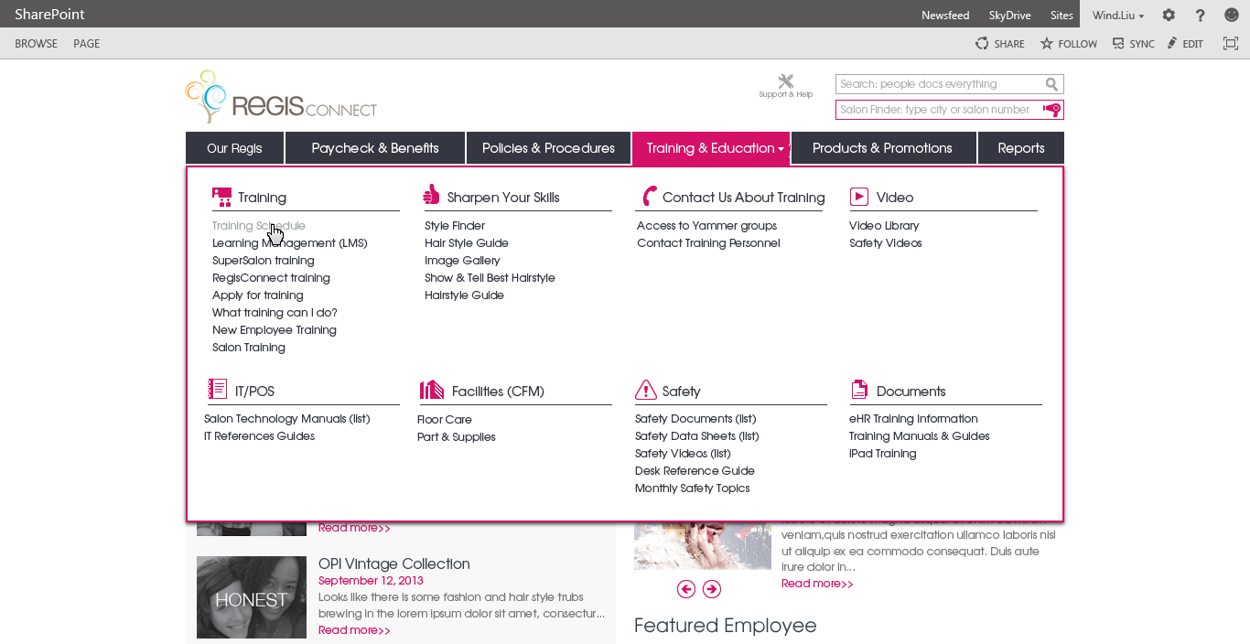Click Read more under OPI Vintage Collection
1250x644 pixels.
tap(354, 630)
